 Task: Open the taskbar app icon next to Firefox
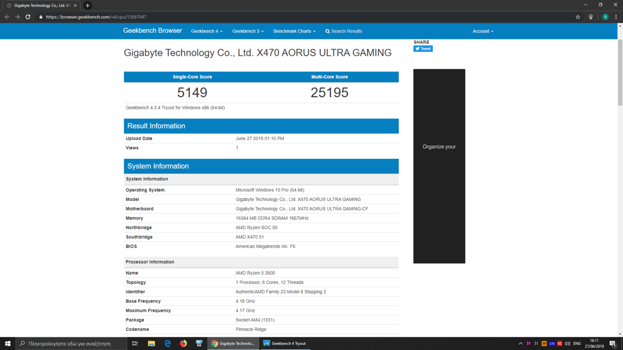[x=199, y=343]
